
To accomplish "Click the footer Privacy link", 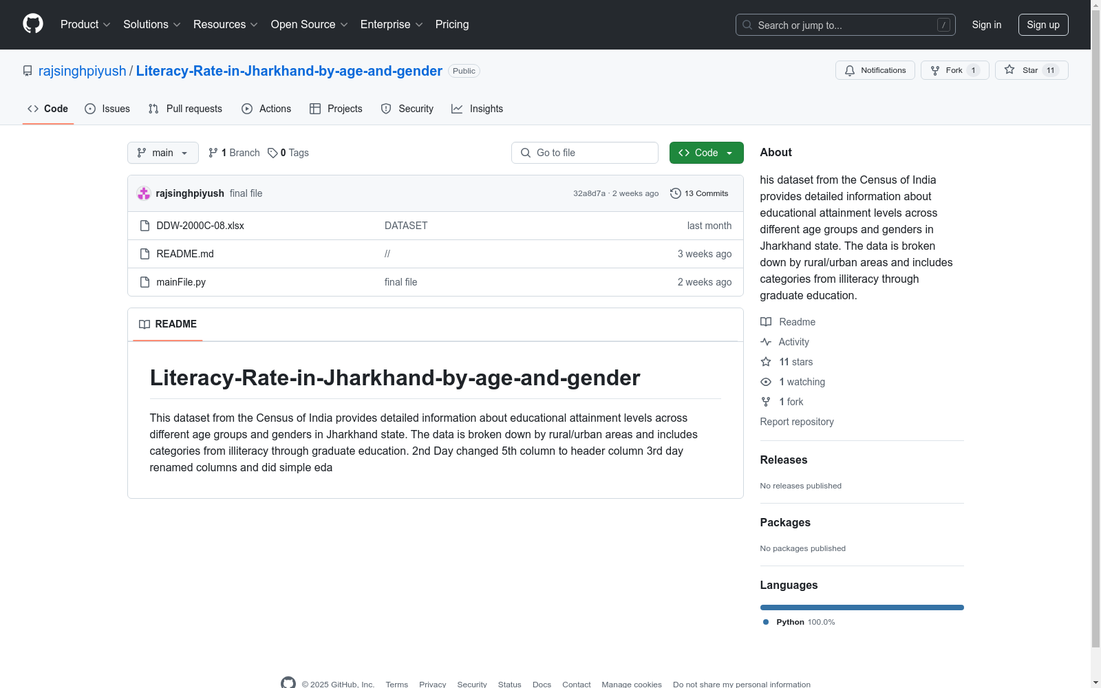I will tap(433, 685).
